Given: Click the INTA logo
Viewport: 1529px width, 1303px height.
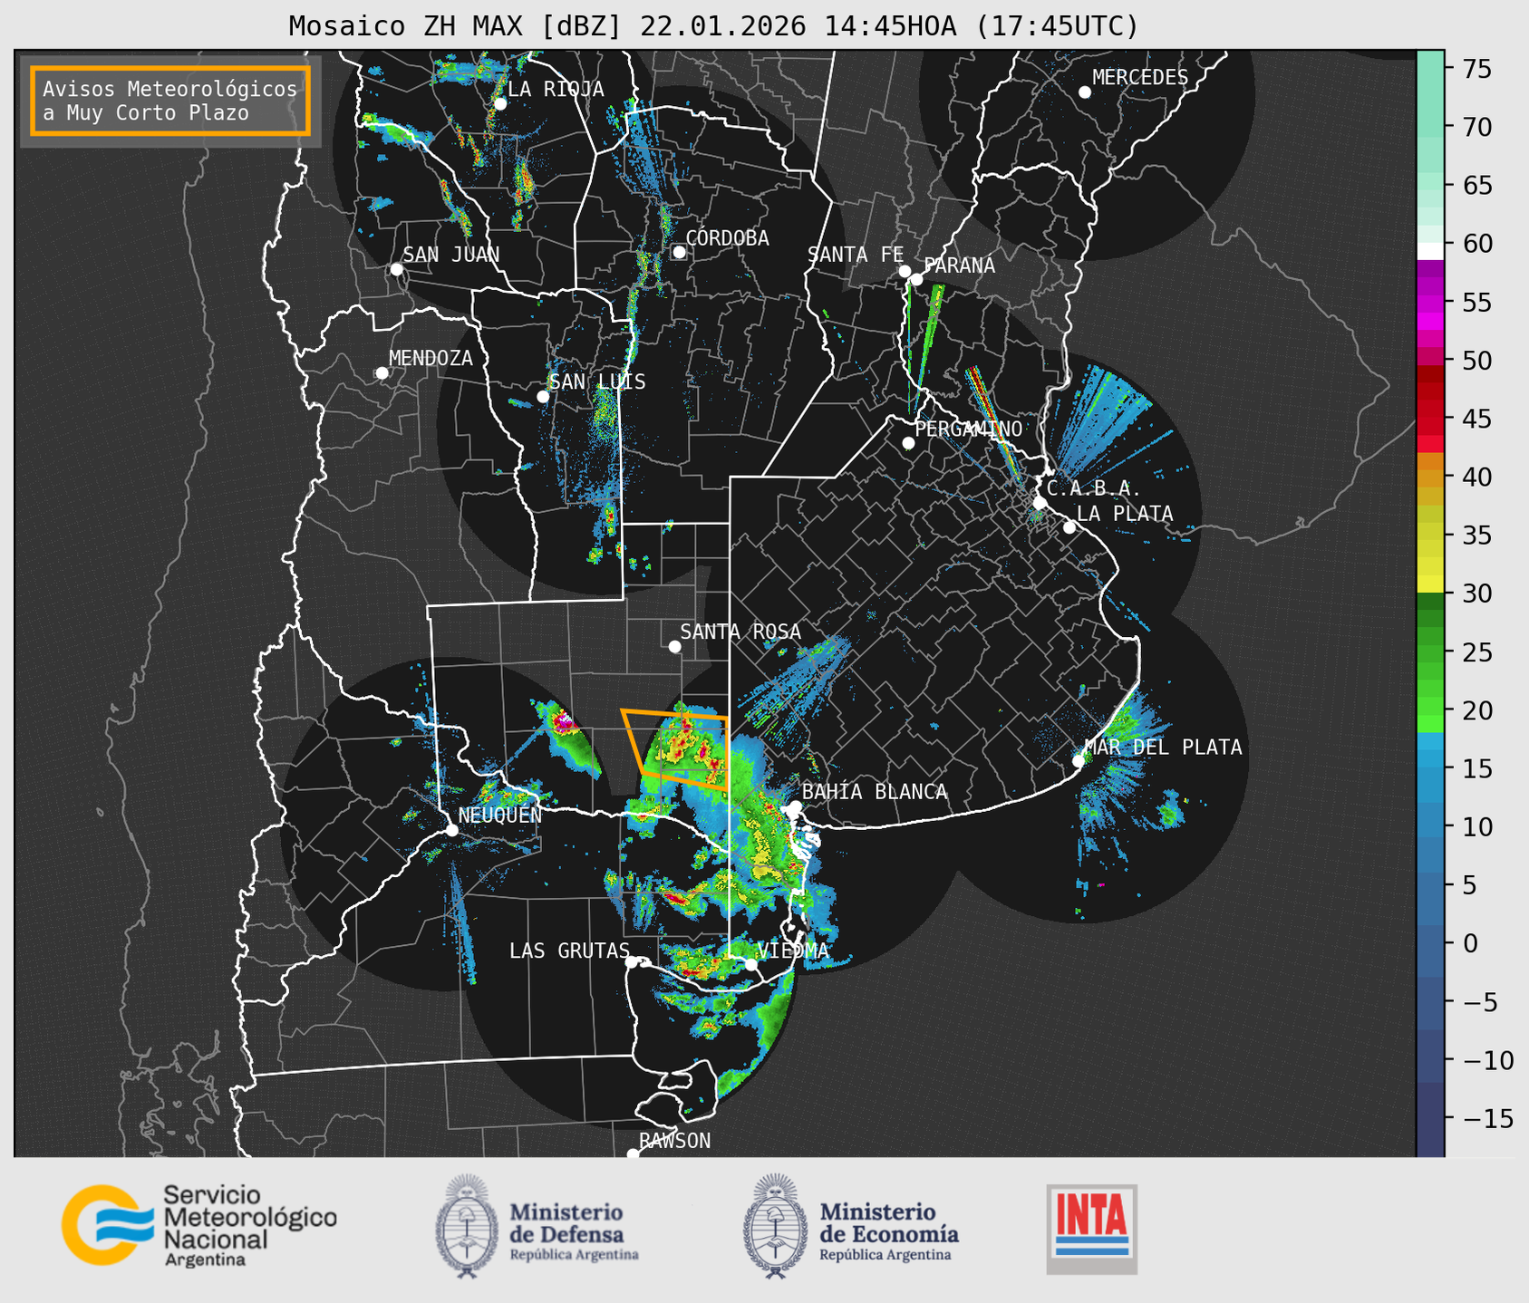Looking at the screenshot, I should [x=1091, y=1229].
